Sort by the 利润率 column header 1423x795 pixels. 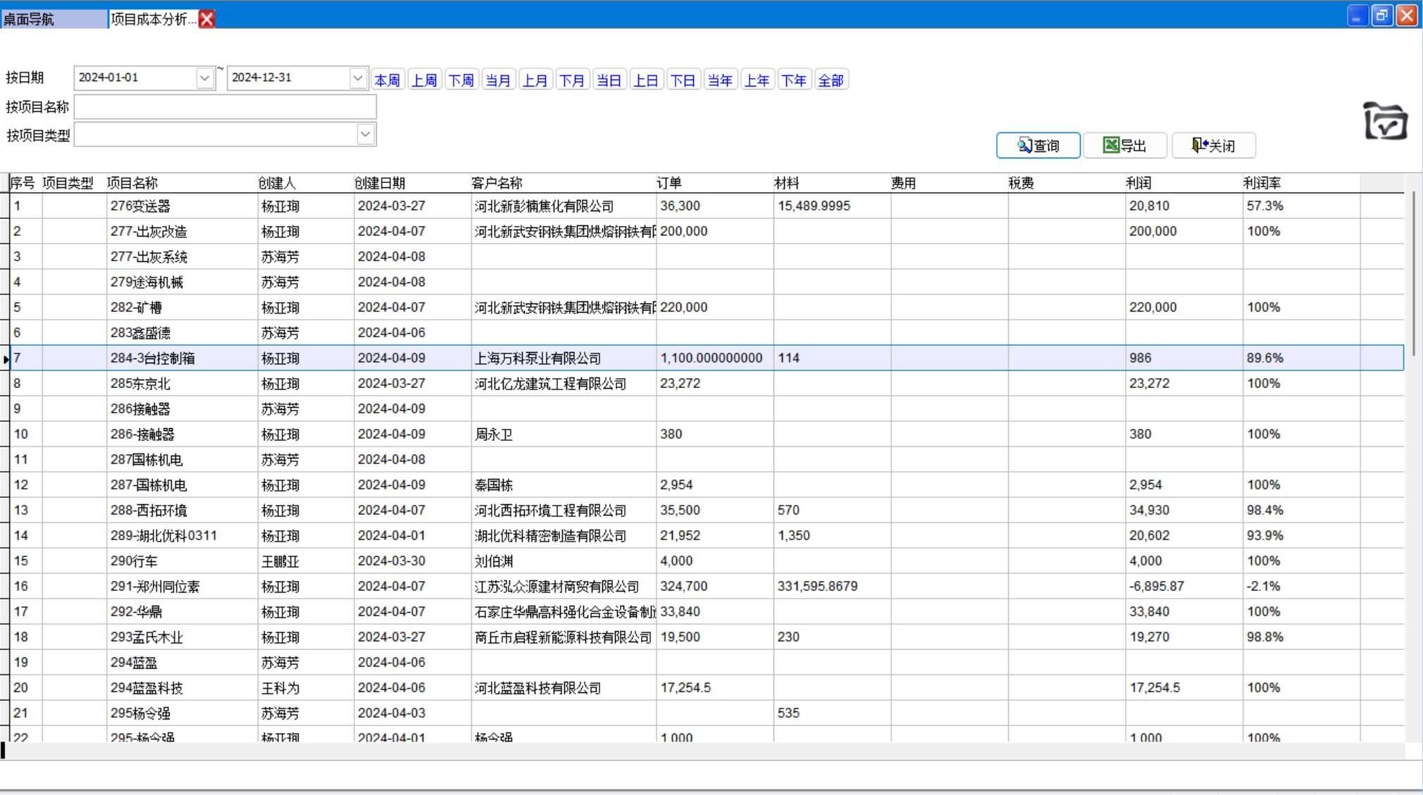[1262, 183]
